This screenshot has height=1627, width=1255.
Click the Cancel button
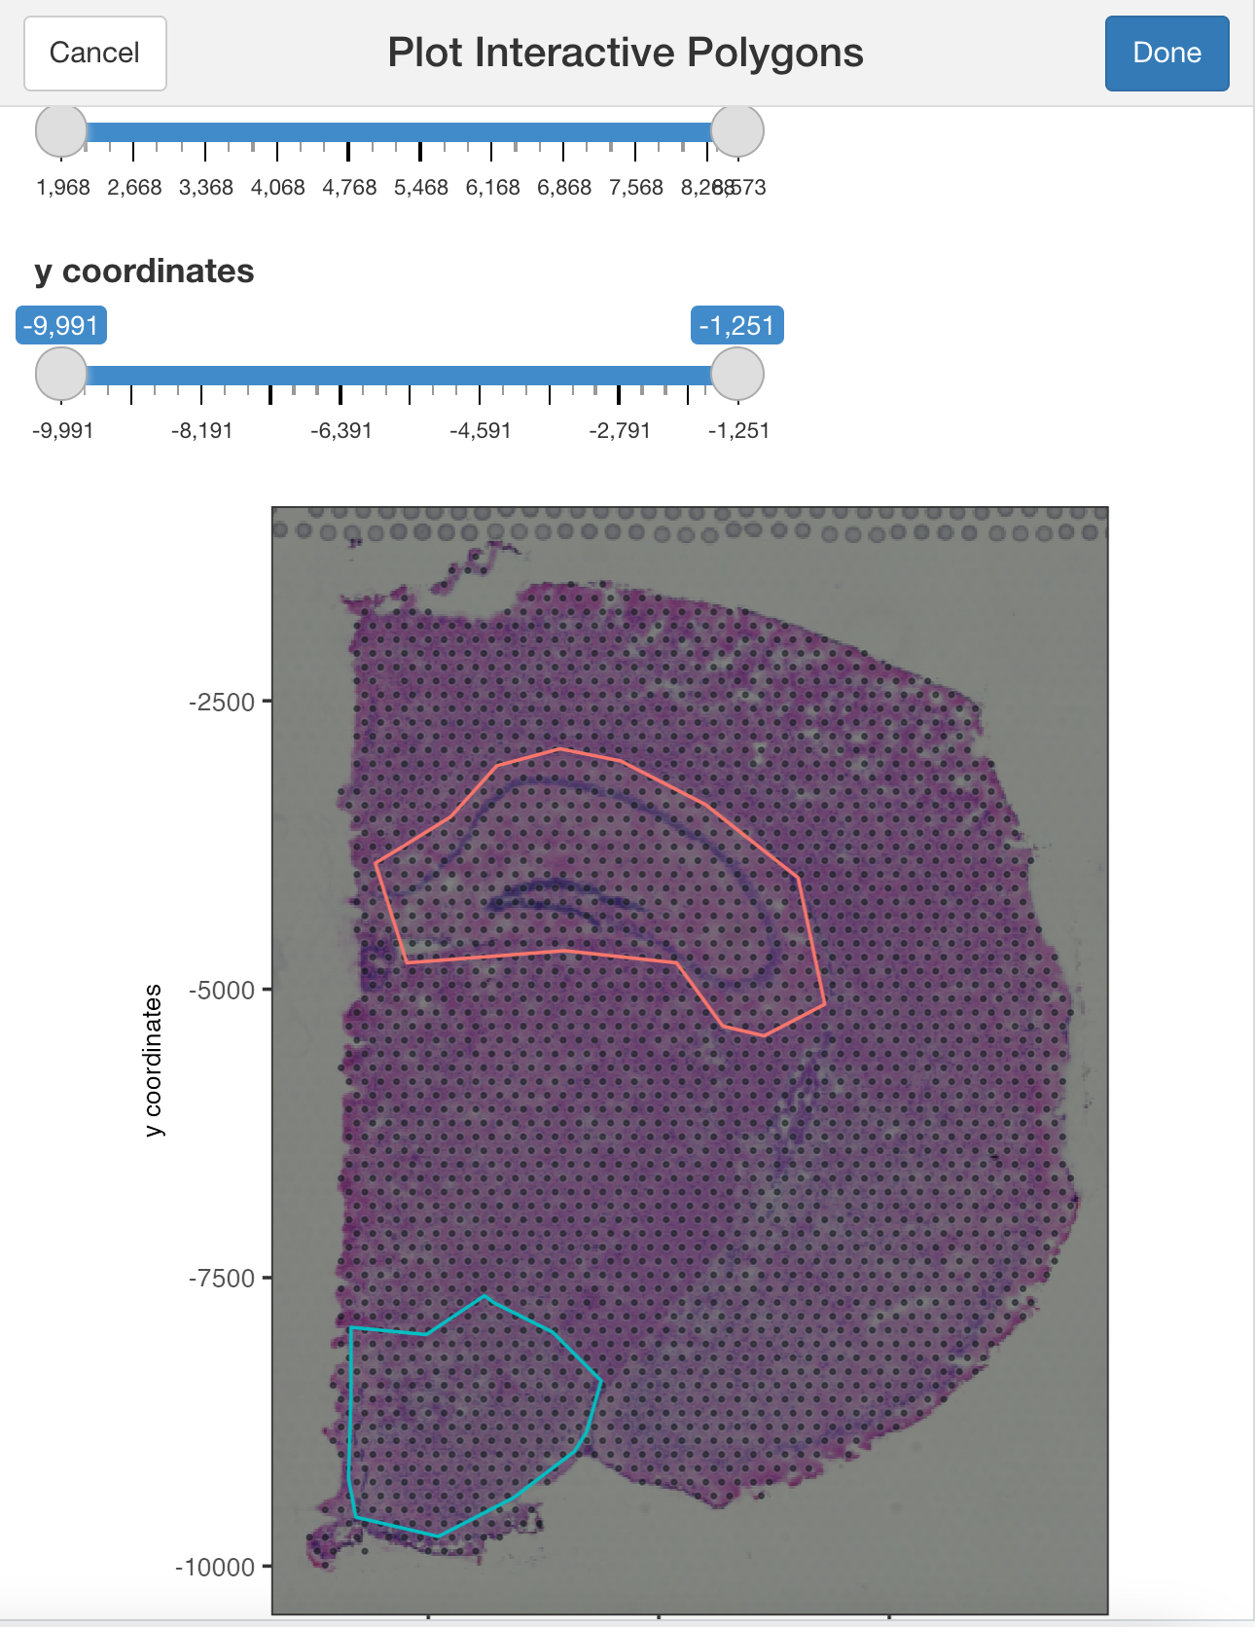click(94, 54)
